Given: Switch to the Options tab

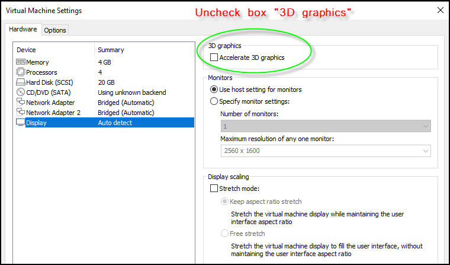Looking at the screenshot, I should [55, 30].
